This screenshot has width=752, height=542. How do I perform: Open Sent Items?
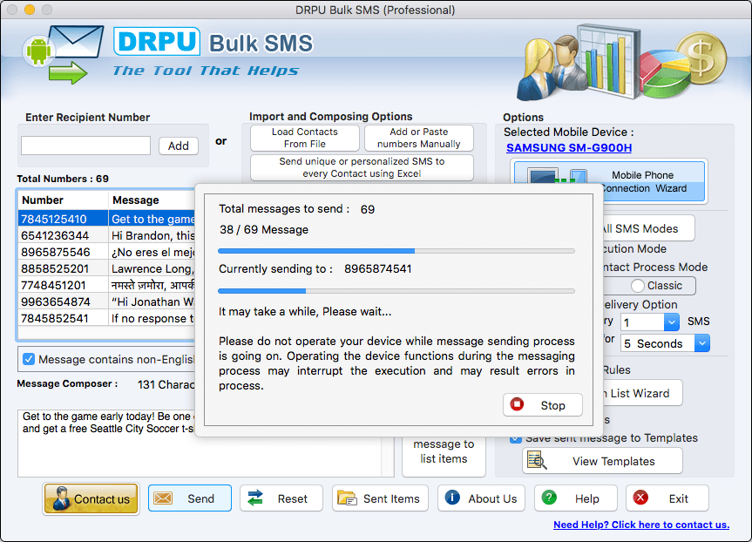[380, 498]
